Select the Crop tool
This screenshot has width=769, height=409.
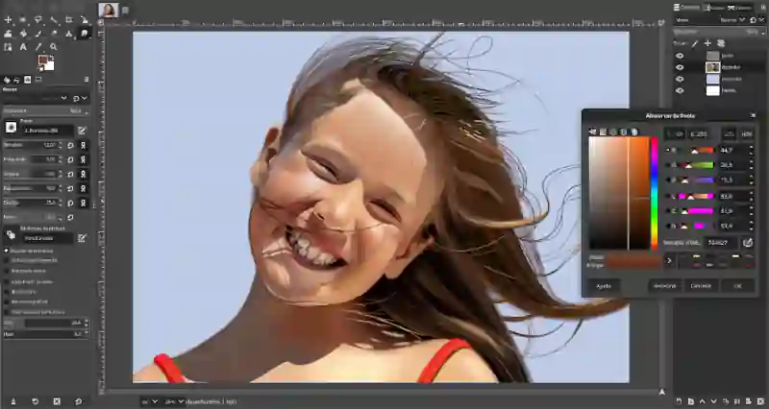tap(69, 19)
